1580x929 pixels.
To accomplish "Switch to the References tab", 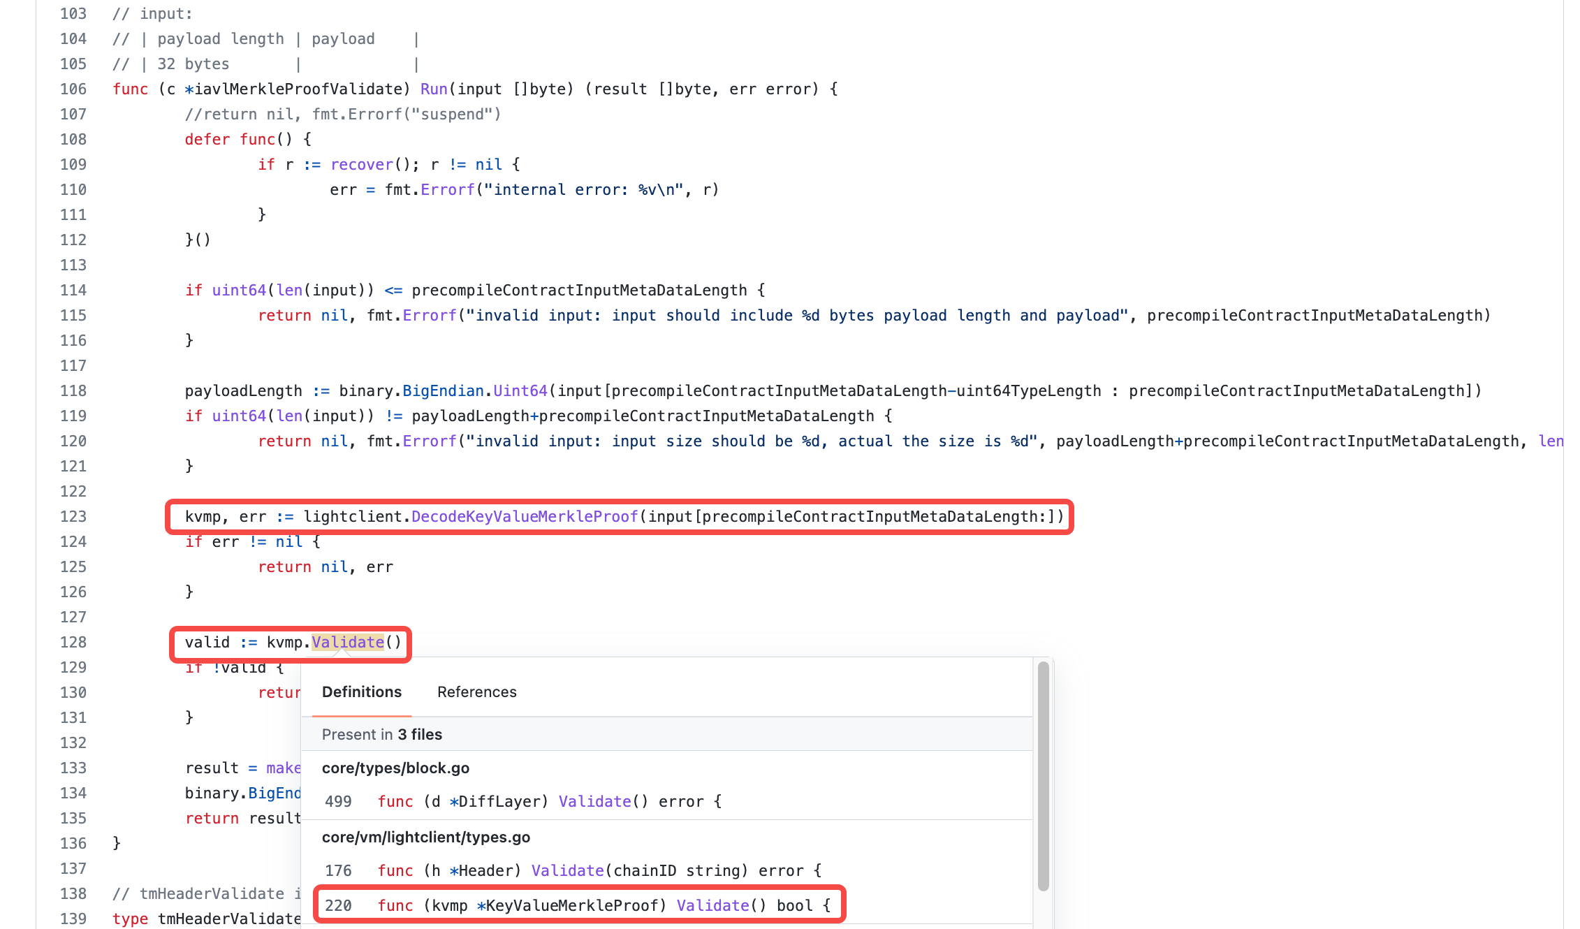I will point(476,692).
